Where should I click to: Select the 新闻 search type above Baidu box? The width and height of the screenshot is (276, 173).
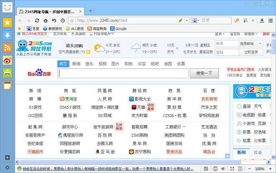[76, 64]
